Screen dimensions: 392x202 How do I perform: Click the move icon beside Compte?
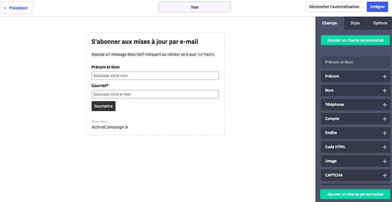385,119
